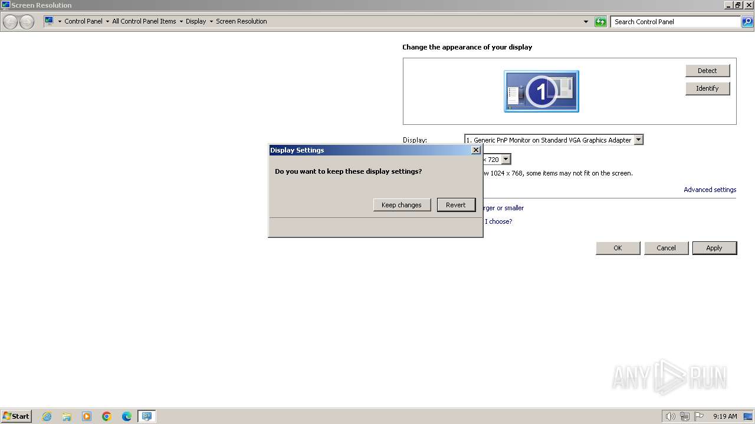This screenshot has width=755, height=424.
Task: Select the monitor 1 thumbnail
Action: [541, 91]
